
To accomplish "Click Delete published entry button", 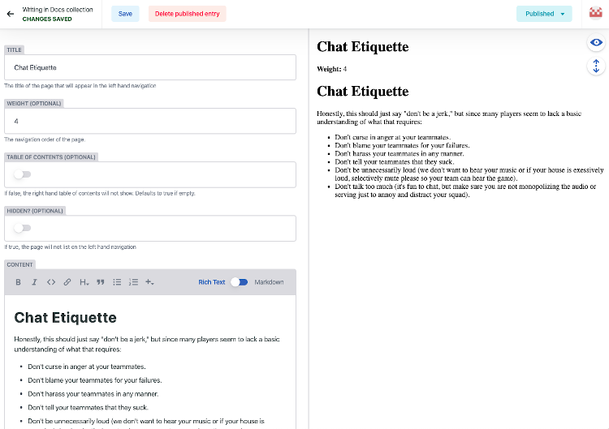I will pyautogui.click(x=188, y=14).
